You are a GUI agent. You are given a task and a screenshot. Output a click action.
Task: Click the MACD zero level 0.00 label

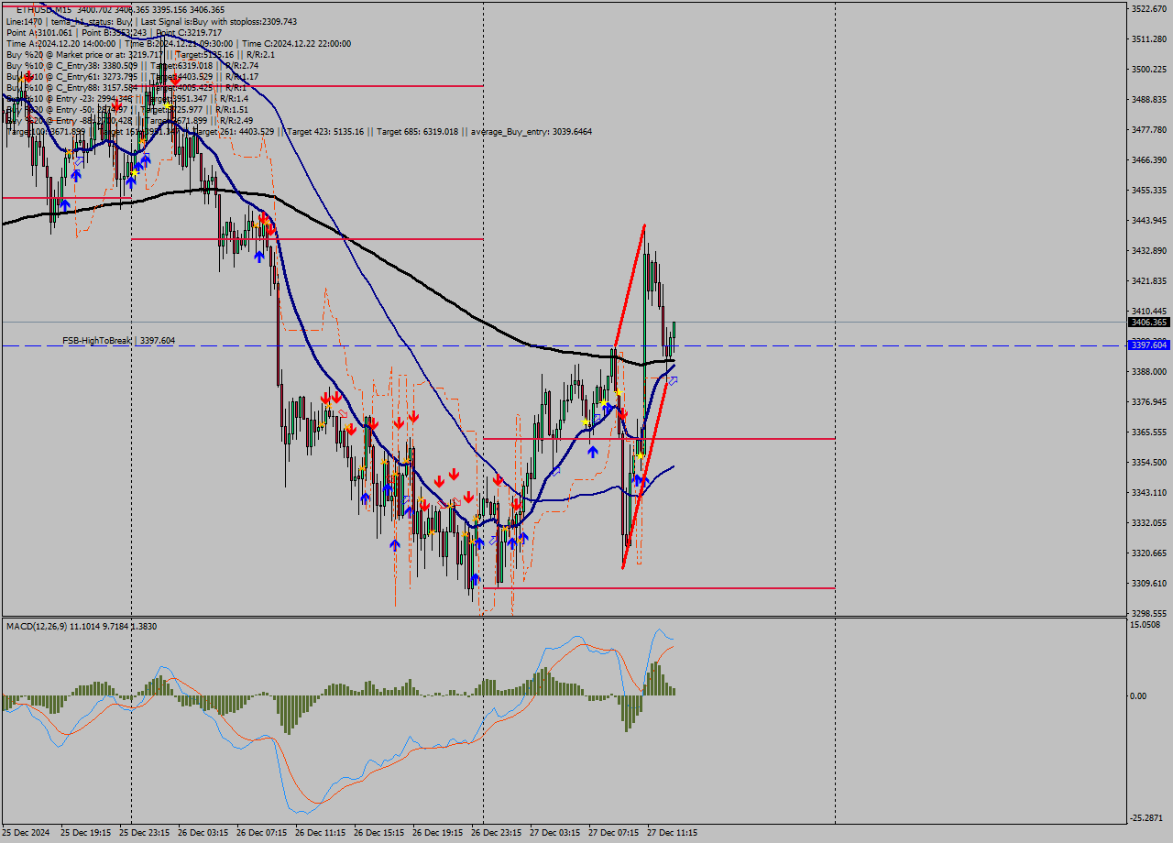coord(1137,696)
